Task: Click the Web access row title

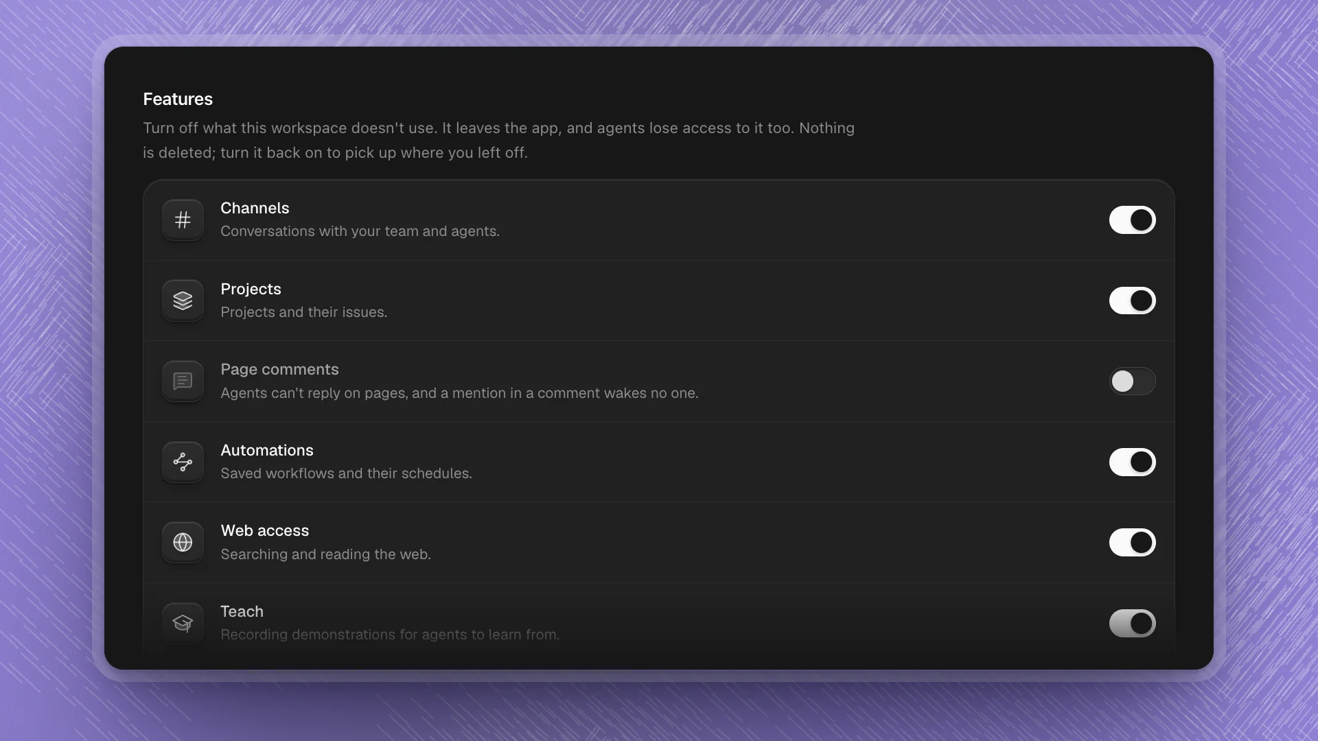Action: point(264,530)
